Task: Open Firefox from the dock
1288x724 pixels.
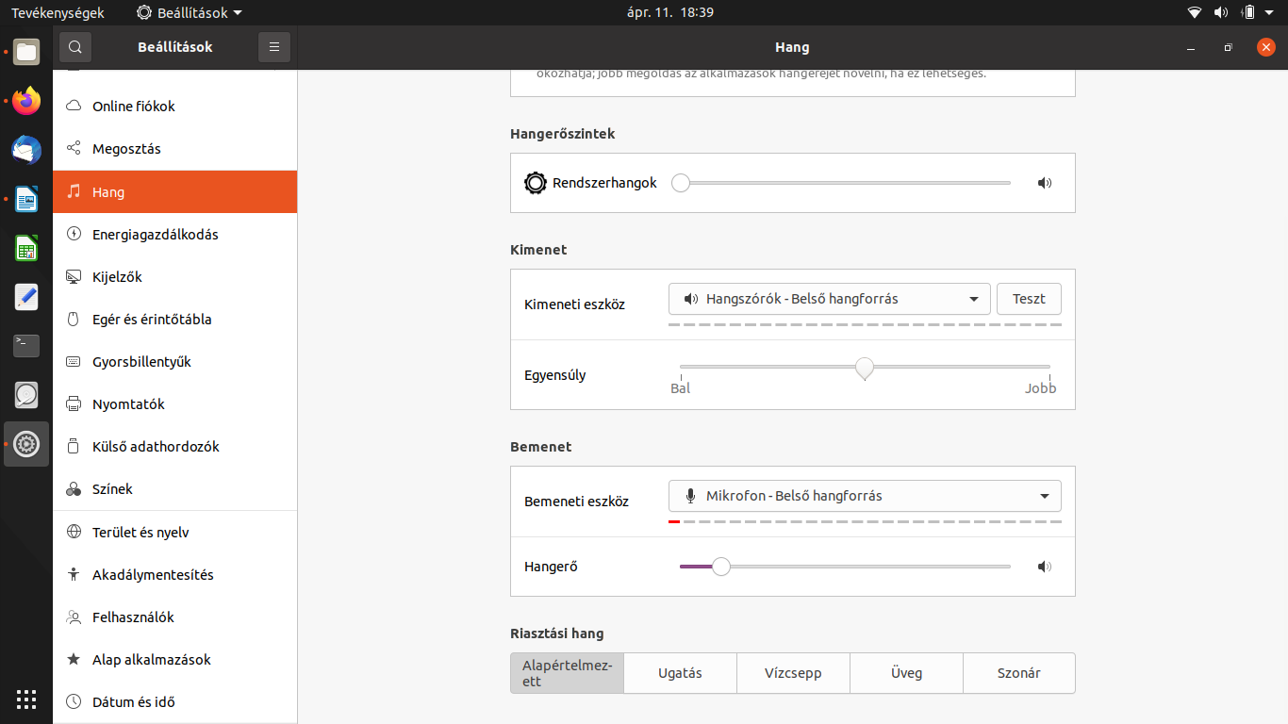Action: click(26, 101)
